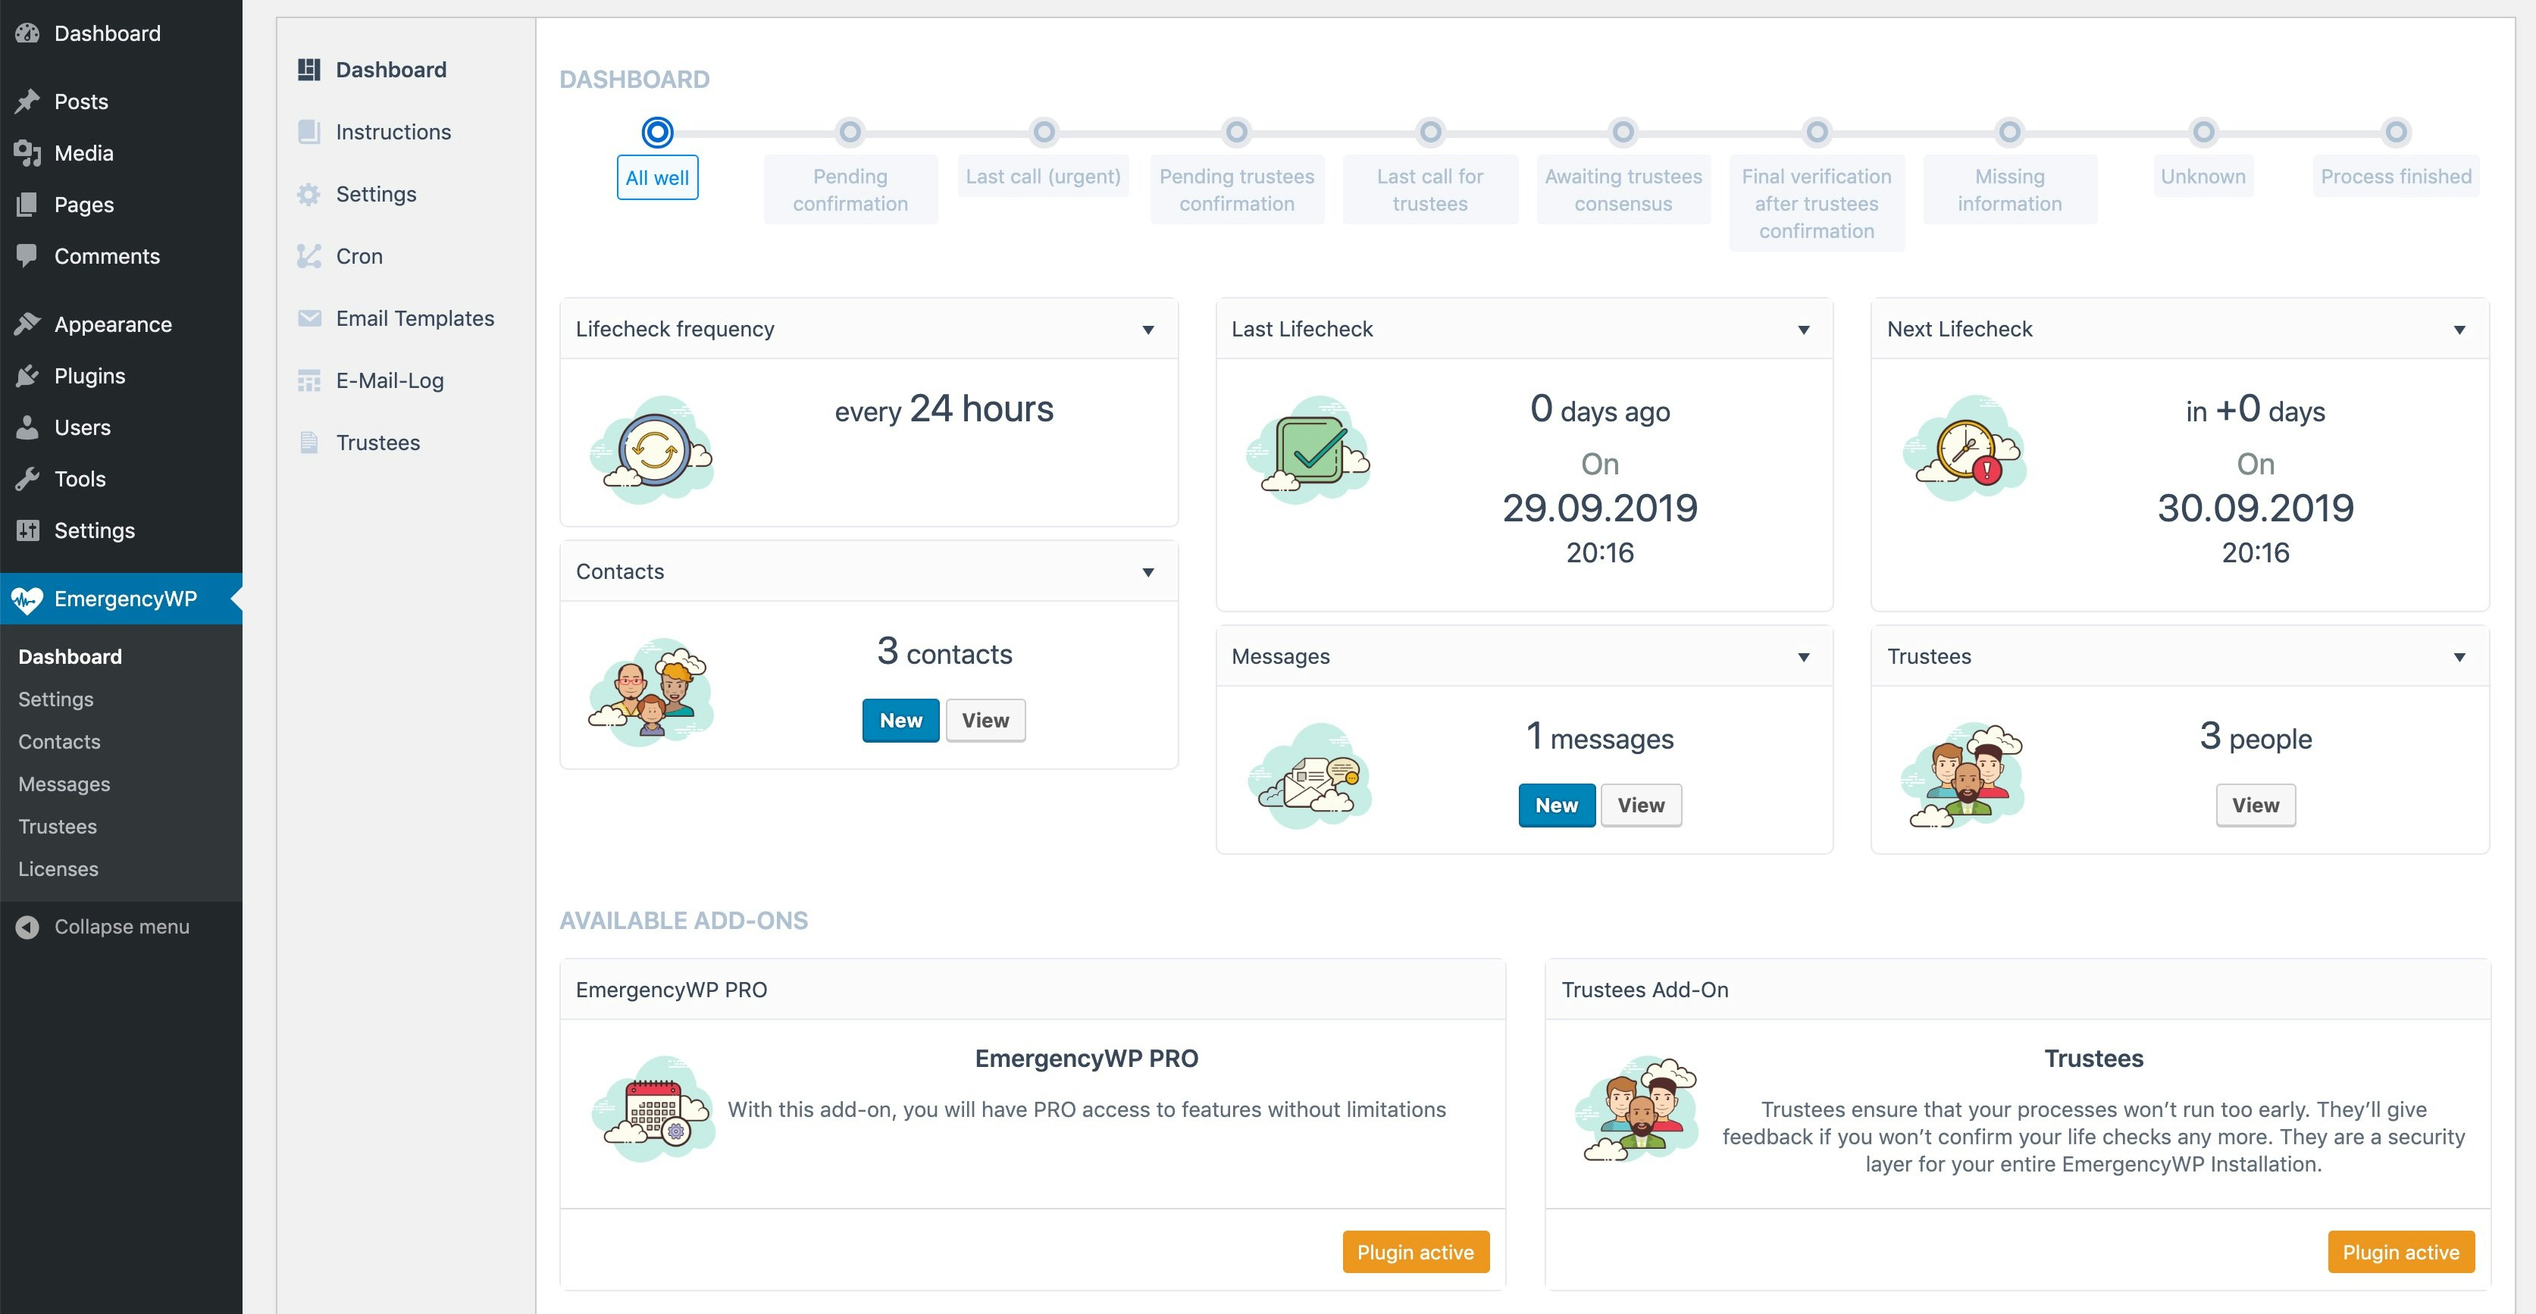Click the Instructions book icon
The image size is (2536, 1314).
309,132
